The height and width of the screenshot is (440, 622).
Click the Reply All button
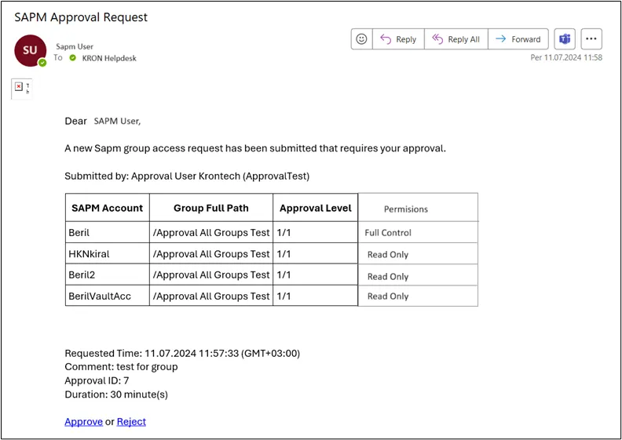pyautogui.click(x=456, y=38)
